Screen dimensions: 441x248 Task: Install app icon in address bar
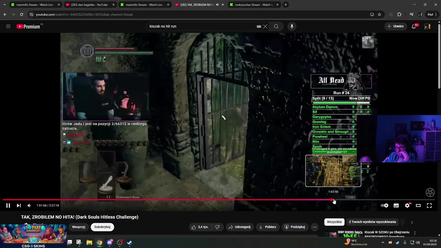[x=372, y=14]
